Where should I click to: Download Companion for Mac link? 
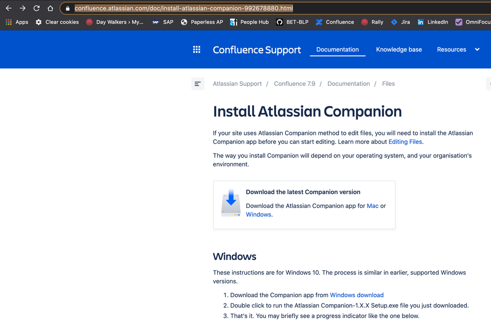373,206
